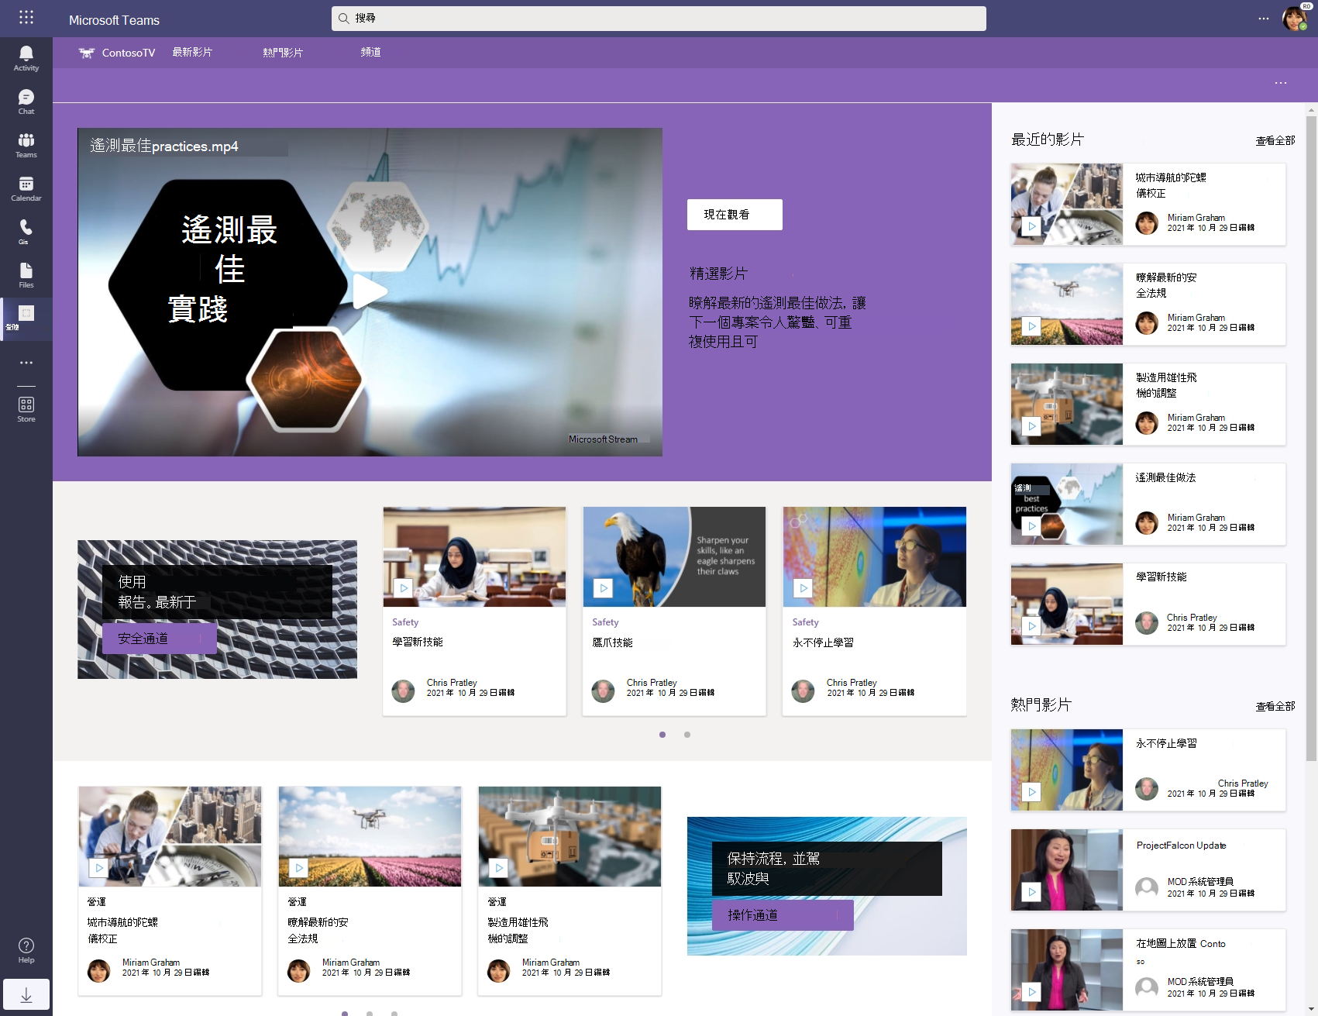1318x1016 pixels.
Task: Switch to the 熱門影片 tab
Action: [283, 53]
